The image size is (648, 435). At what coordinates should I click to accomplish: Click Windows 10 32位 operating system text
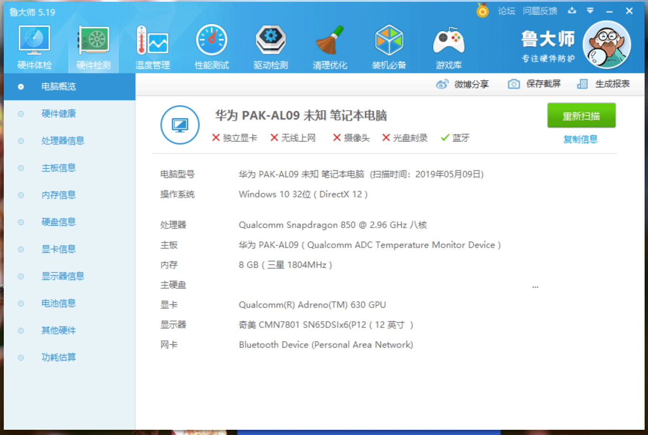[303, 194]
